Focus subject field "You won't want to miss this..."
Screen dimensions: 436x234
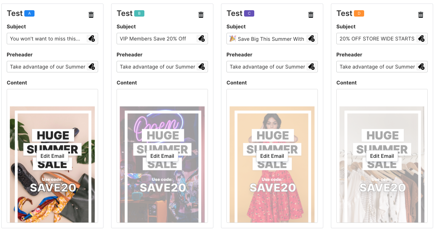coord(52,39)
